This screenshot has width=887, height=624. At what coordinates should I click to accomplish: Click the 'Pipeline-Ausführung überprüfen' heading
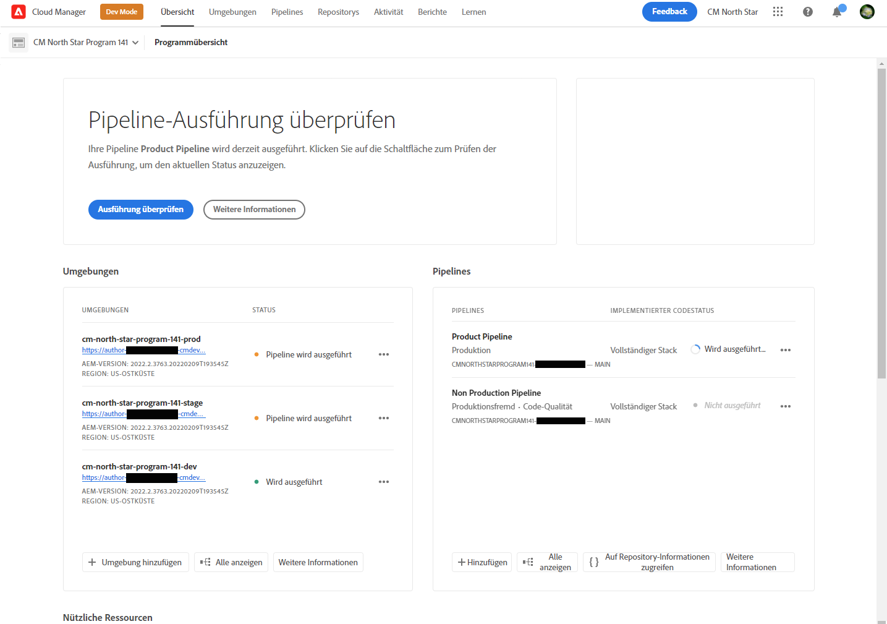tap(242, 120)
